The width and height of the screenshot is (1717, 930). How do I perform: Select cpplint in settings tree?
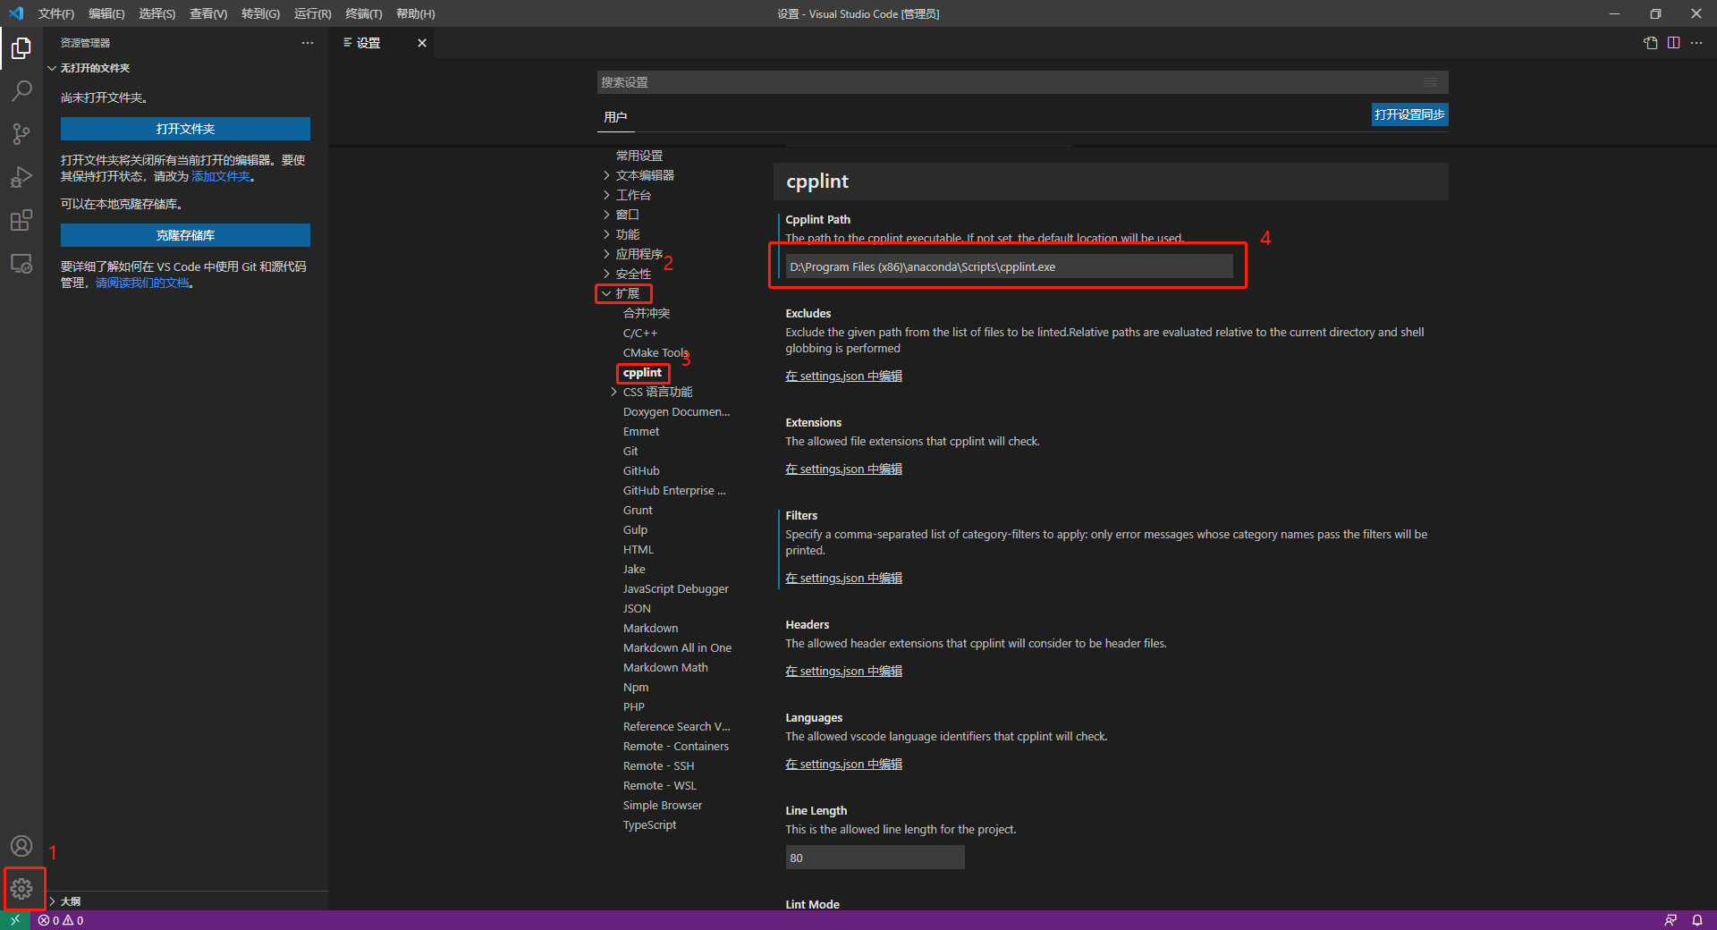tap(642, 372)
